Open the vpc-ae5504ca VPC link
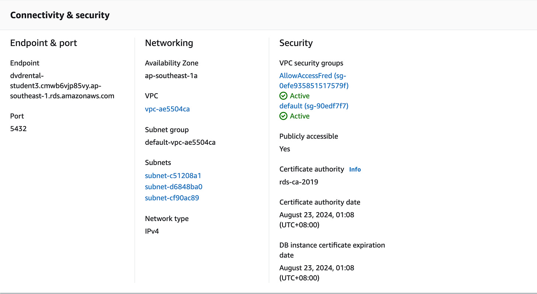537x294 pixels. point(167,109)
